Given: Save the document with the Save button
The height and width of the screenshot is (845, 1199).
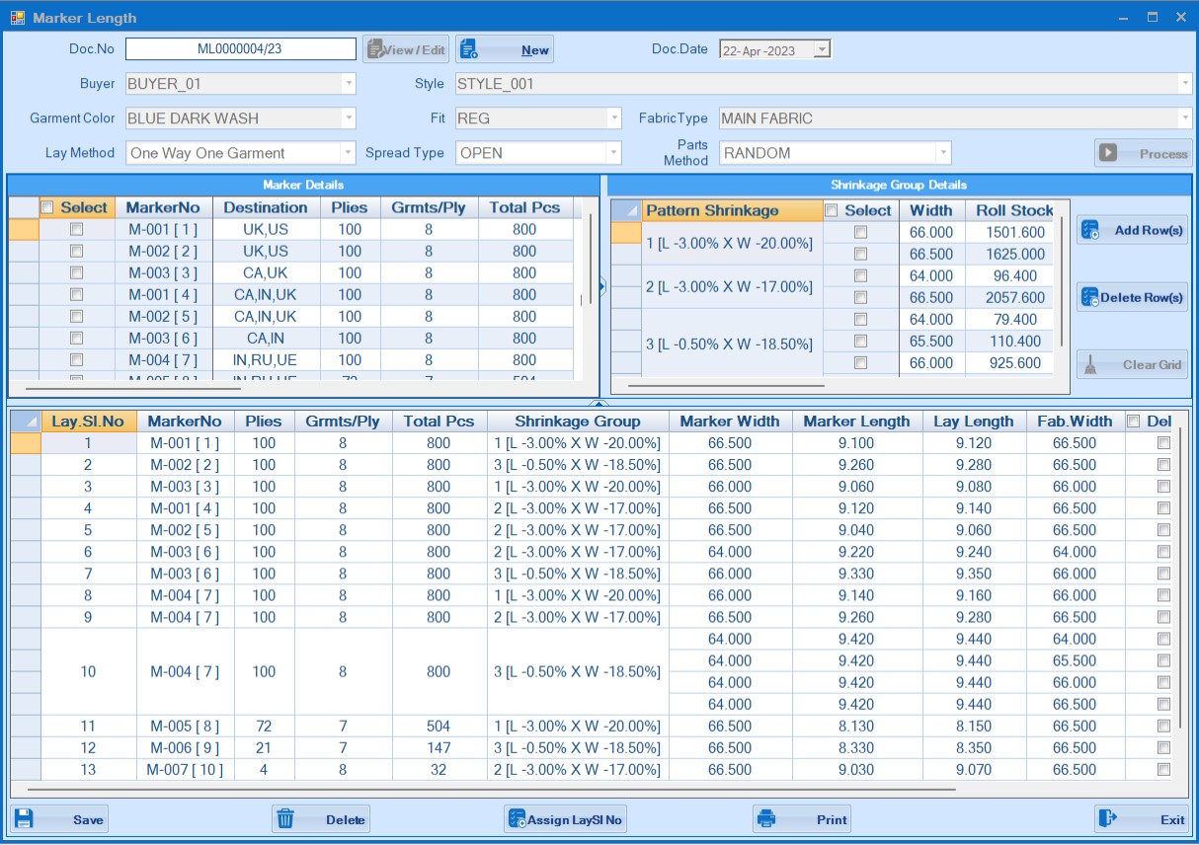Looking at the screenshot, I should [59, 819].
